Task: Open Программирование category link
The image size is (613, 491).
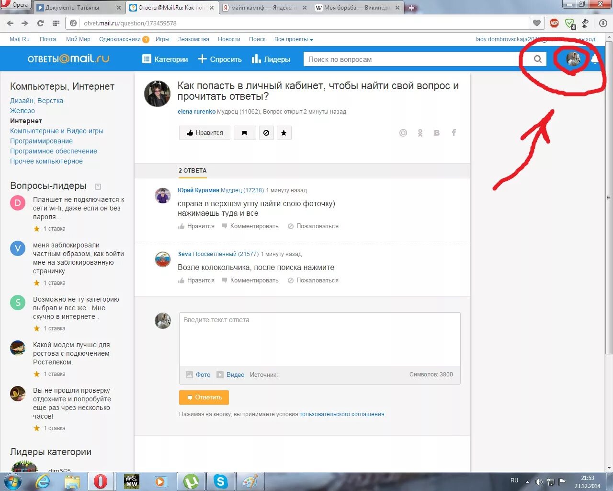Action: coord(41,141)
